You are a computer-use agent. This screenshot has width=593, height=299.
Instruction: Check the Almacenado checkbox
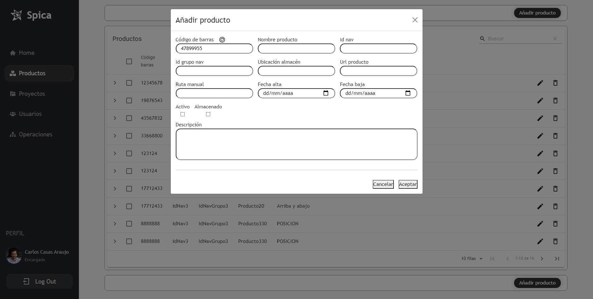pyautogui.click(x=208, y=114)
